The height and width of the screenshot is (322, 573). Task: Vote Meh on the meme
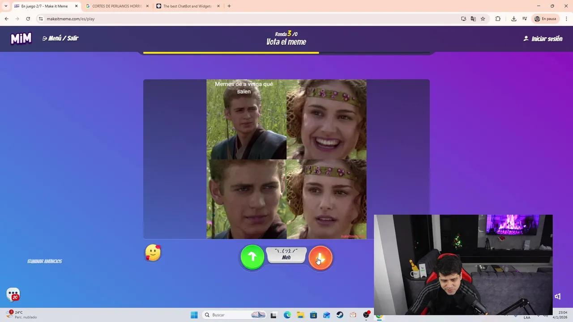pyautogui.click(x=286, y=255)
